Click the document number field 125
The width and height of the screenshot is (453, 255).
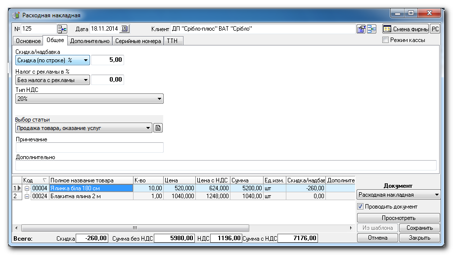tap(39, 29)
